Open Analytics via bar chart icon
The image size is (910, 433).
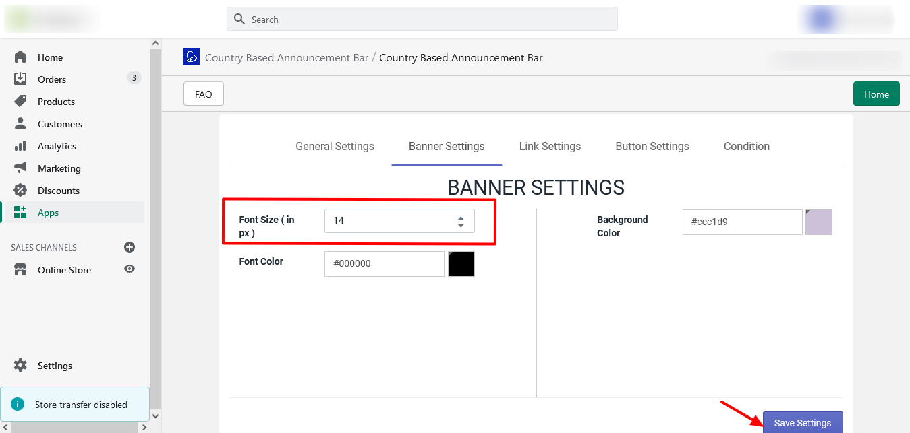20,146
